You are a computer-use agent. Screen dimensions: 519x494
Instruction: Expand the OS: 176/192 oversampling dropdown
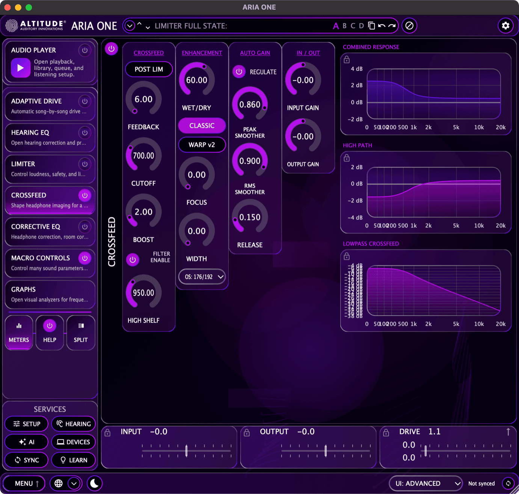tap(202, 277)
